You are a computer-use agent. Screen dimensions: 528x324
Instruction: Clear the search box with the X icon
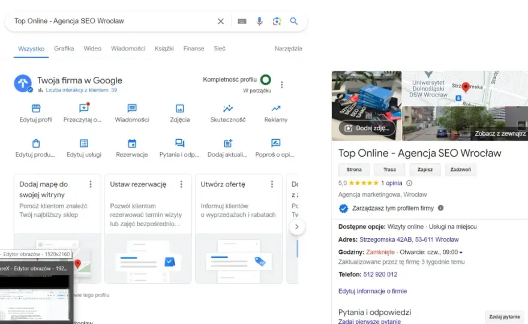(x=221, y=21)
